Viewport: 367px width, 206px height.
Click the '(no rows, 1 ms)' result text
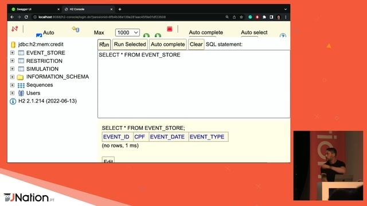click(x=120, y=145)
